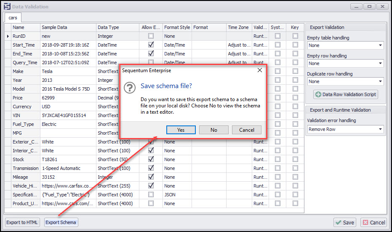Image resolution: width=392 pixels, height=232 pixels.
Task: Toggle Allow Empty checkbox for RunID row
Action: [151, 36]
